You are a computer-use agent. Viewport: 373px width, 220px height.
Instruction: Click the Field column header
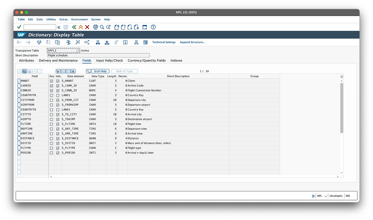click(34, 76)
